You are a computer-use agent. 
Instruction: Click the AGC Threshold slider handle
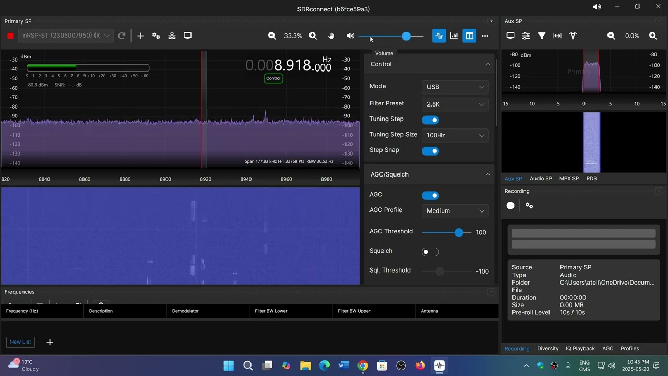[x=459, y=232]
